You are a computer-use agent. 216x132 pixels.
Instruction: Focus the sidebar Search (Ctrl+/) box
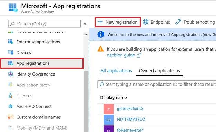[45, 24]
